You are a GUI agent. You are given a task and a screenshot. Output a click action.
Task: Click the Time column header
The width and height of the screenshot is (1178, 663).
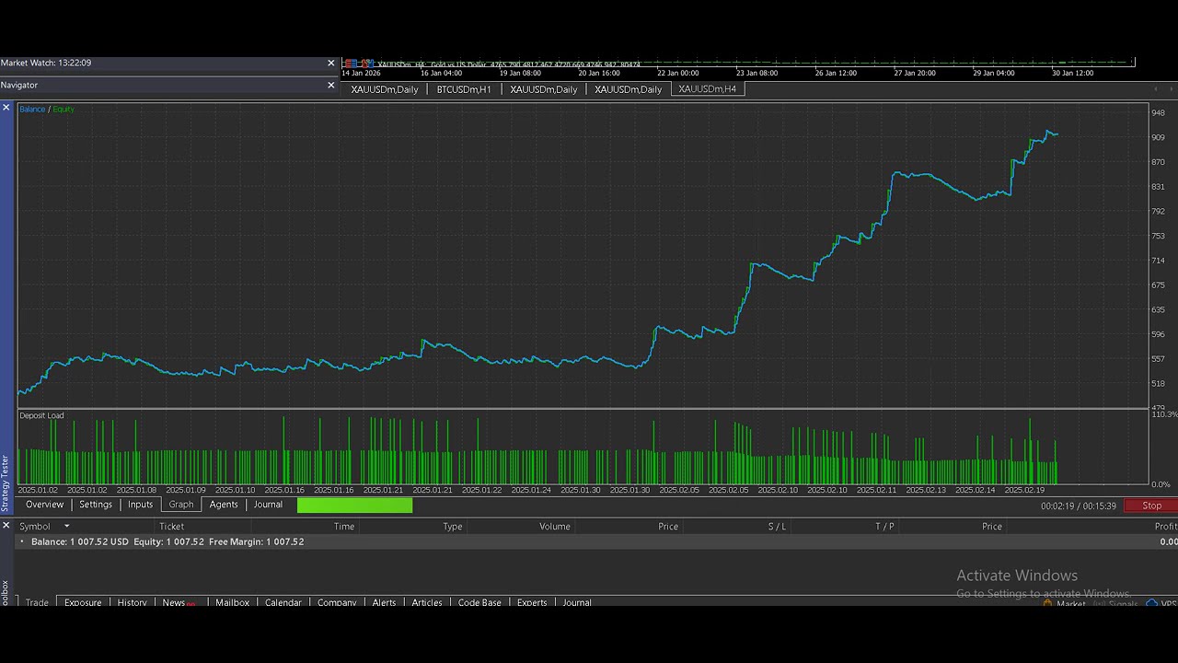tap(344, 527)
